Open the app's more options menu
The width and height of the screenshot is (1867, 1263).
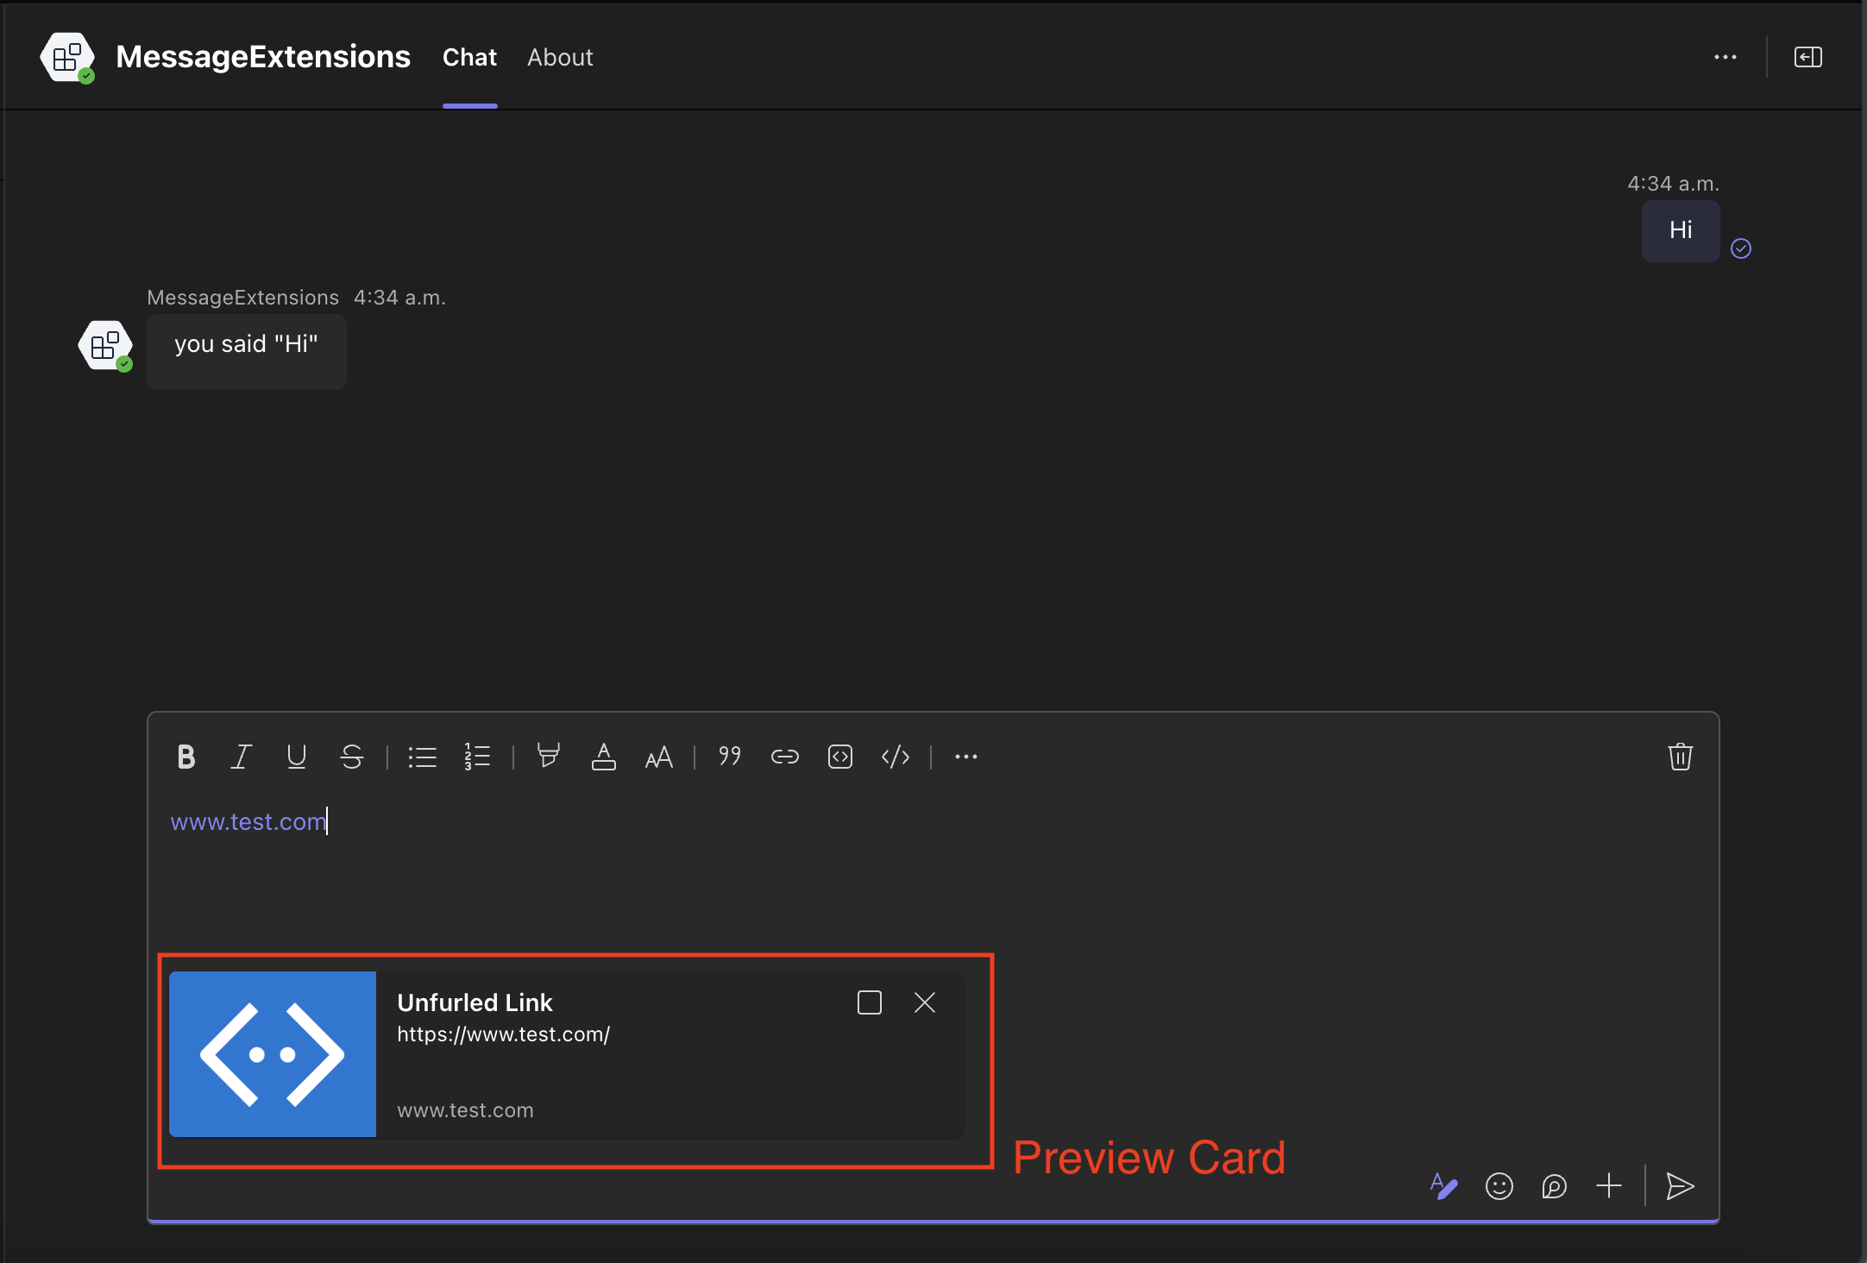coord(1726,57)
